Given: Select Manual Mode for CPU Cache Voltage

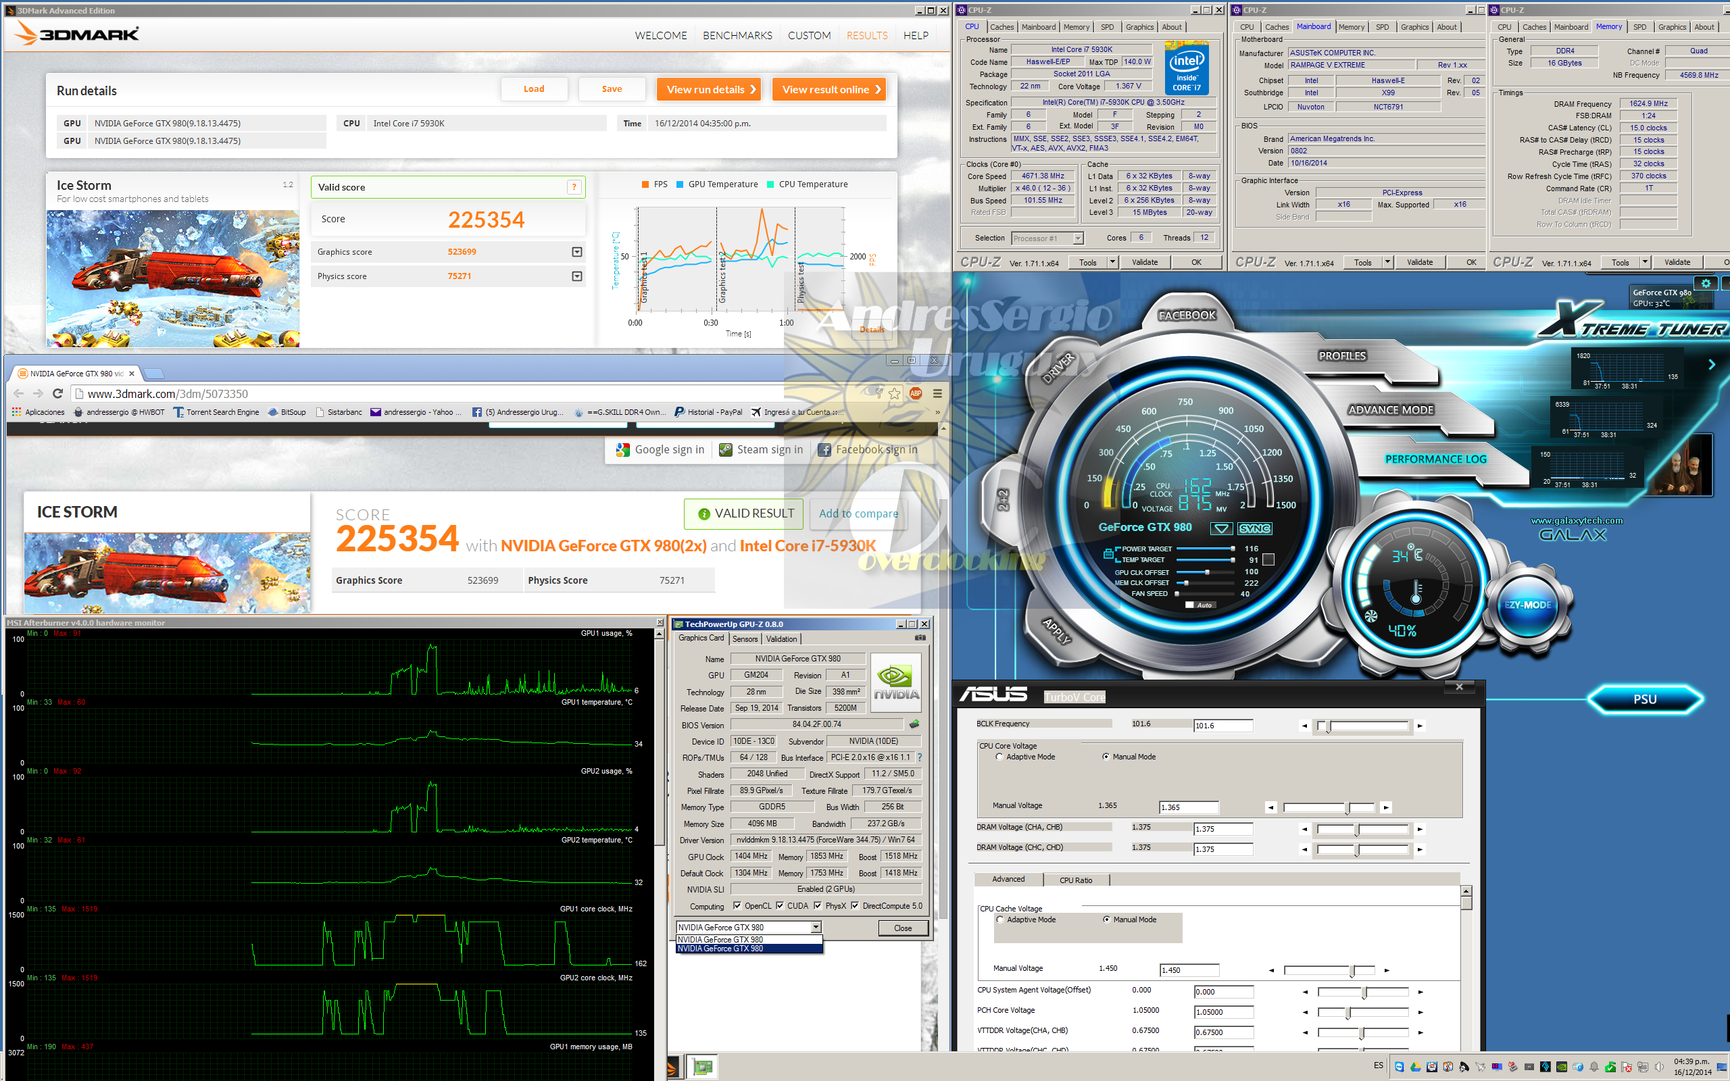Looking at the screenshot, I should pyautogui.click(x=1107, y=920).
